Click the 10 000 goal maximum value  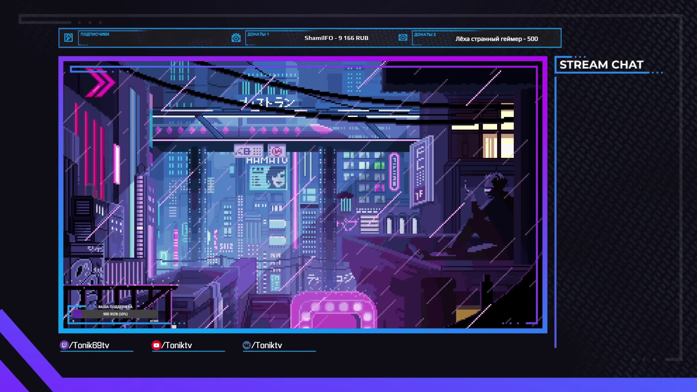point(154,321)
